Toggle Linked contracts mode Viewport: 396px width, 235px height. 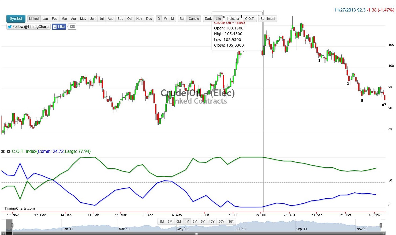[x=33, y=19]
